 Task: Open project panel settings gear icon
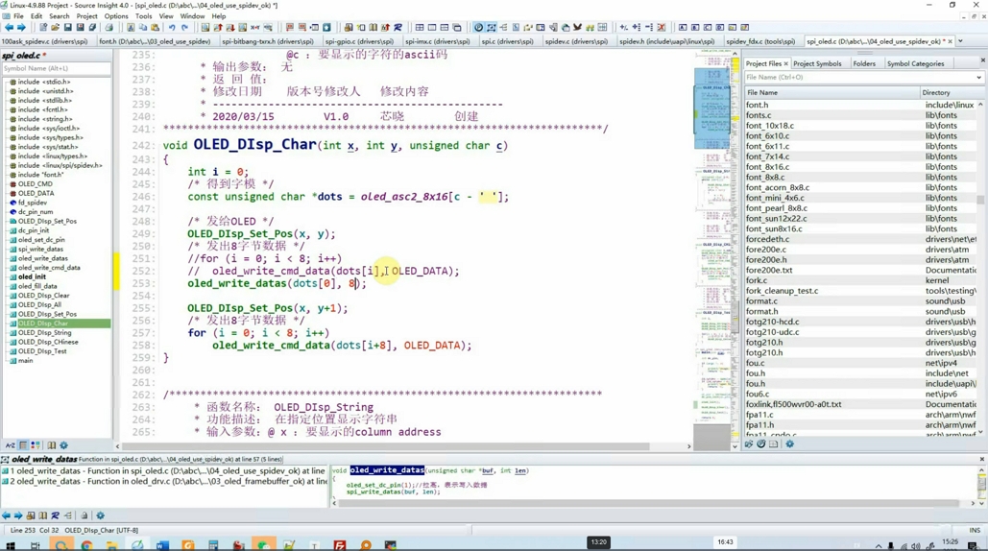point(789,443)
